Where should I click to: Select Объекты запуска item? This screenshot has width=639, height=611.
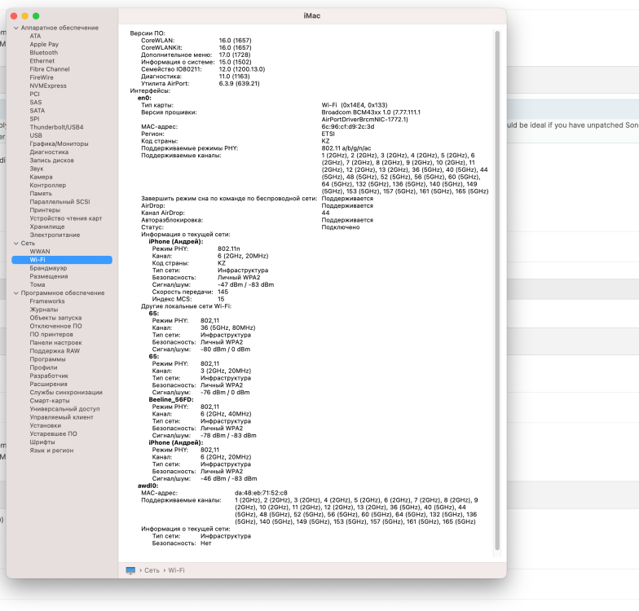pos(55,318)
